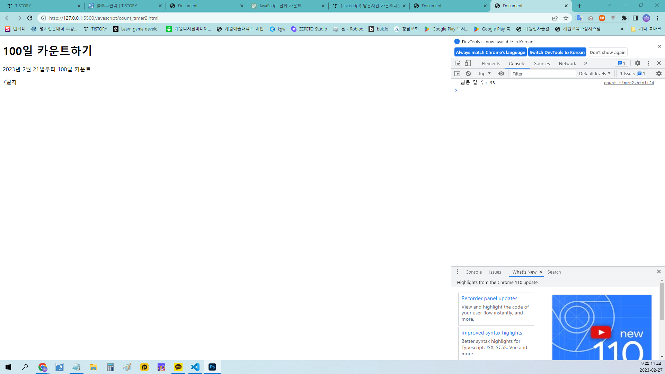Click the console prompt input line
Image resolution: width=665 pixels, height=374 pixels.
558,90
